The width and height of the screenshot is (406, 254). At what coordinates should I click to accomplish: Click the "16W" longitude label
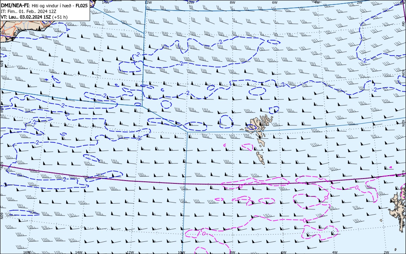point(26,252)
